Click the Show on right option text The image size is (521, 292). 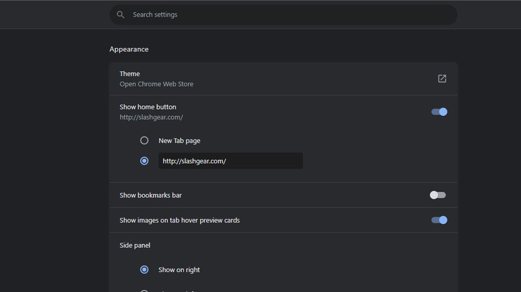coord(179,270)
